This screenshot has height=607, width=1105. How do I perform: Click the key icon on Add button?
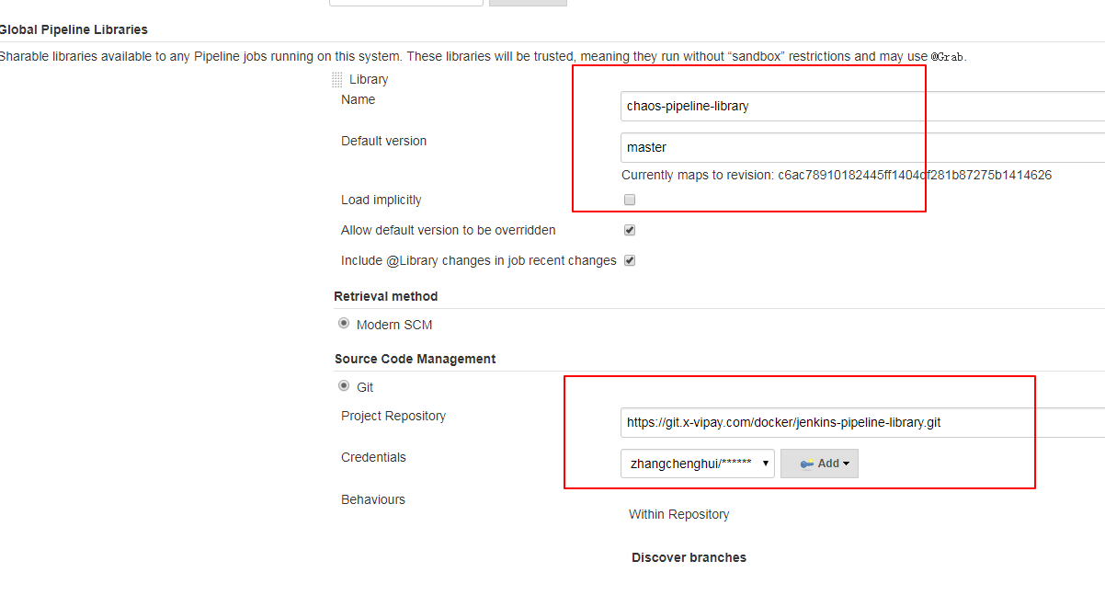pos(806,464)
